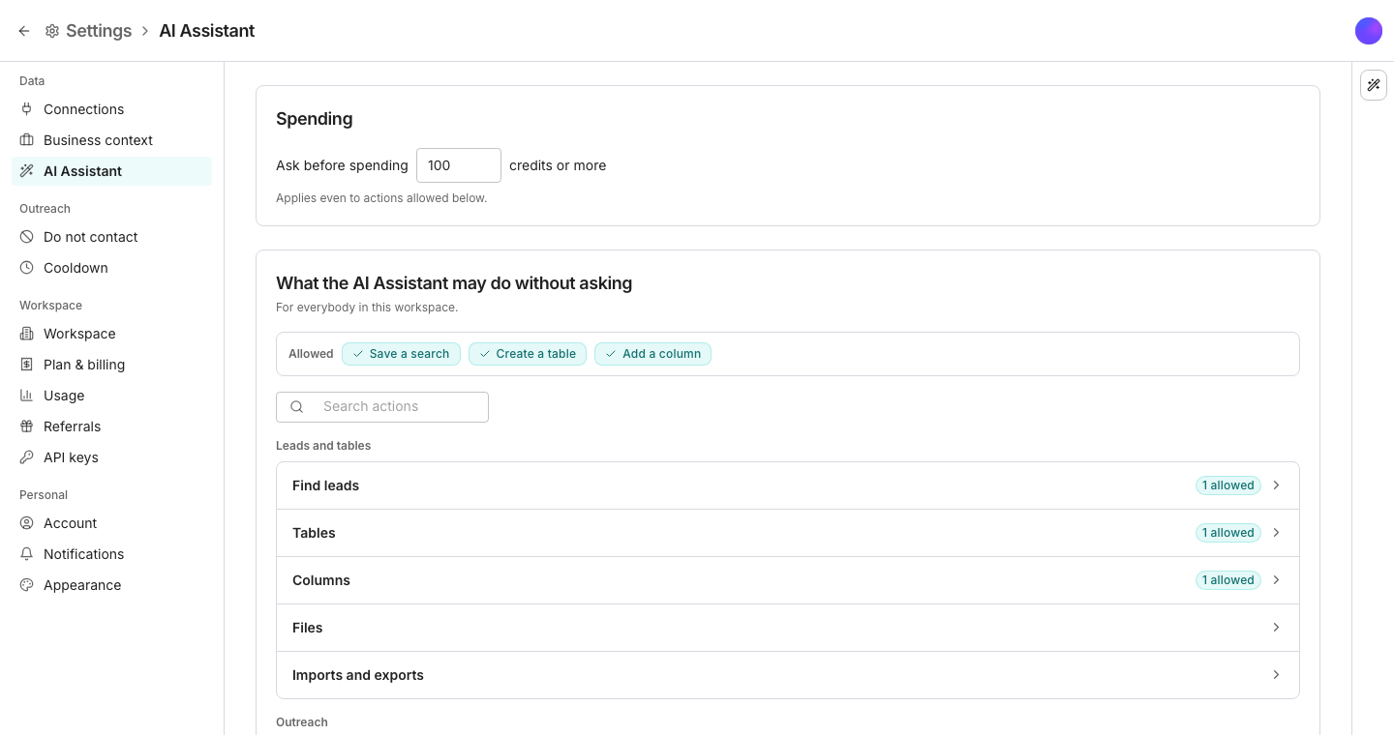The width and height of the screenshot is (1394, 735).
Task: Open the AI Assistant wand panel button
Action: (1374, 85)
